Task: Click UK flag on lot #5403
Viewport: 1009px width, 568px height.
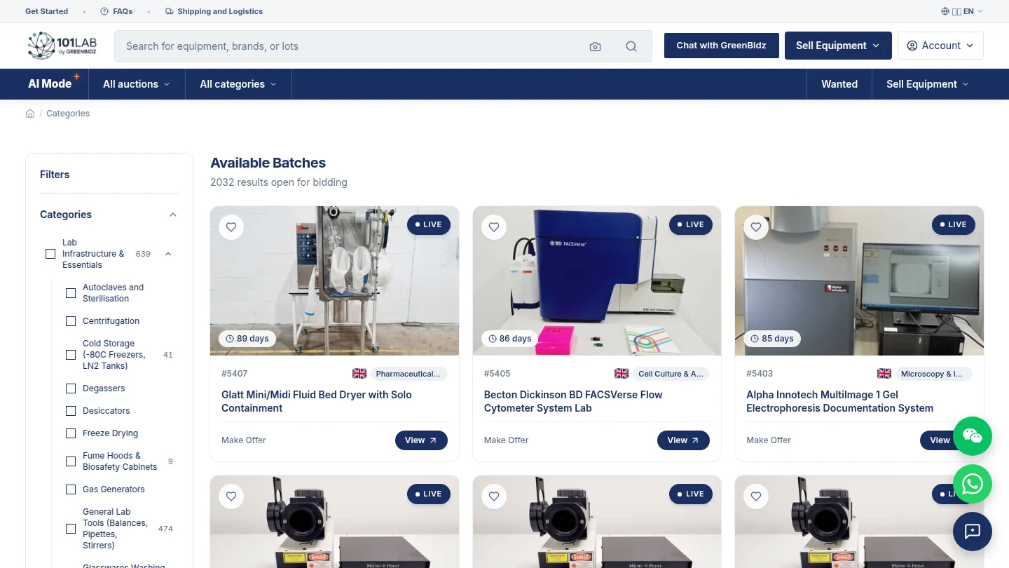Action: coord(884,374)
